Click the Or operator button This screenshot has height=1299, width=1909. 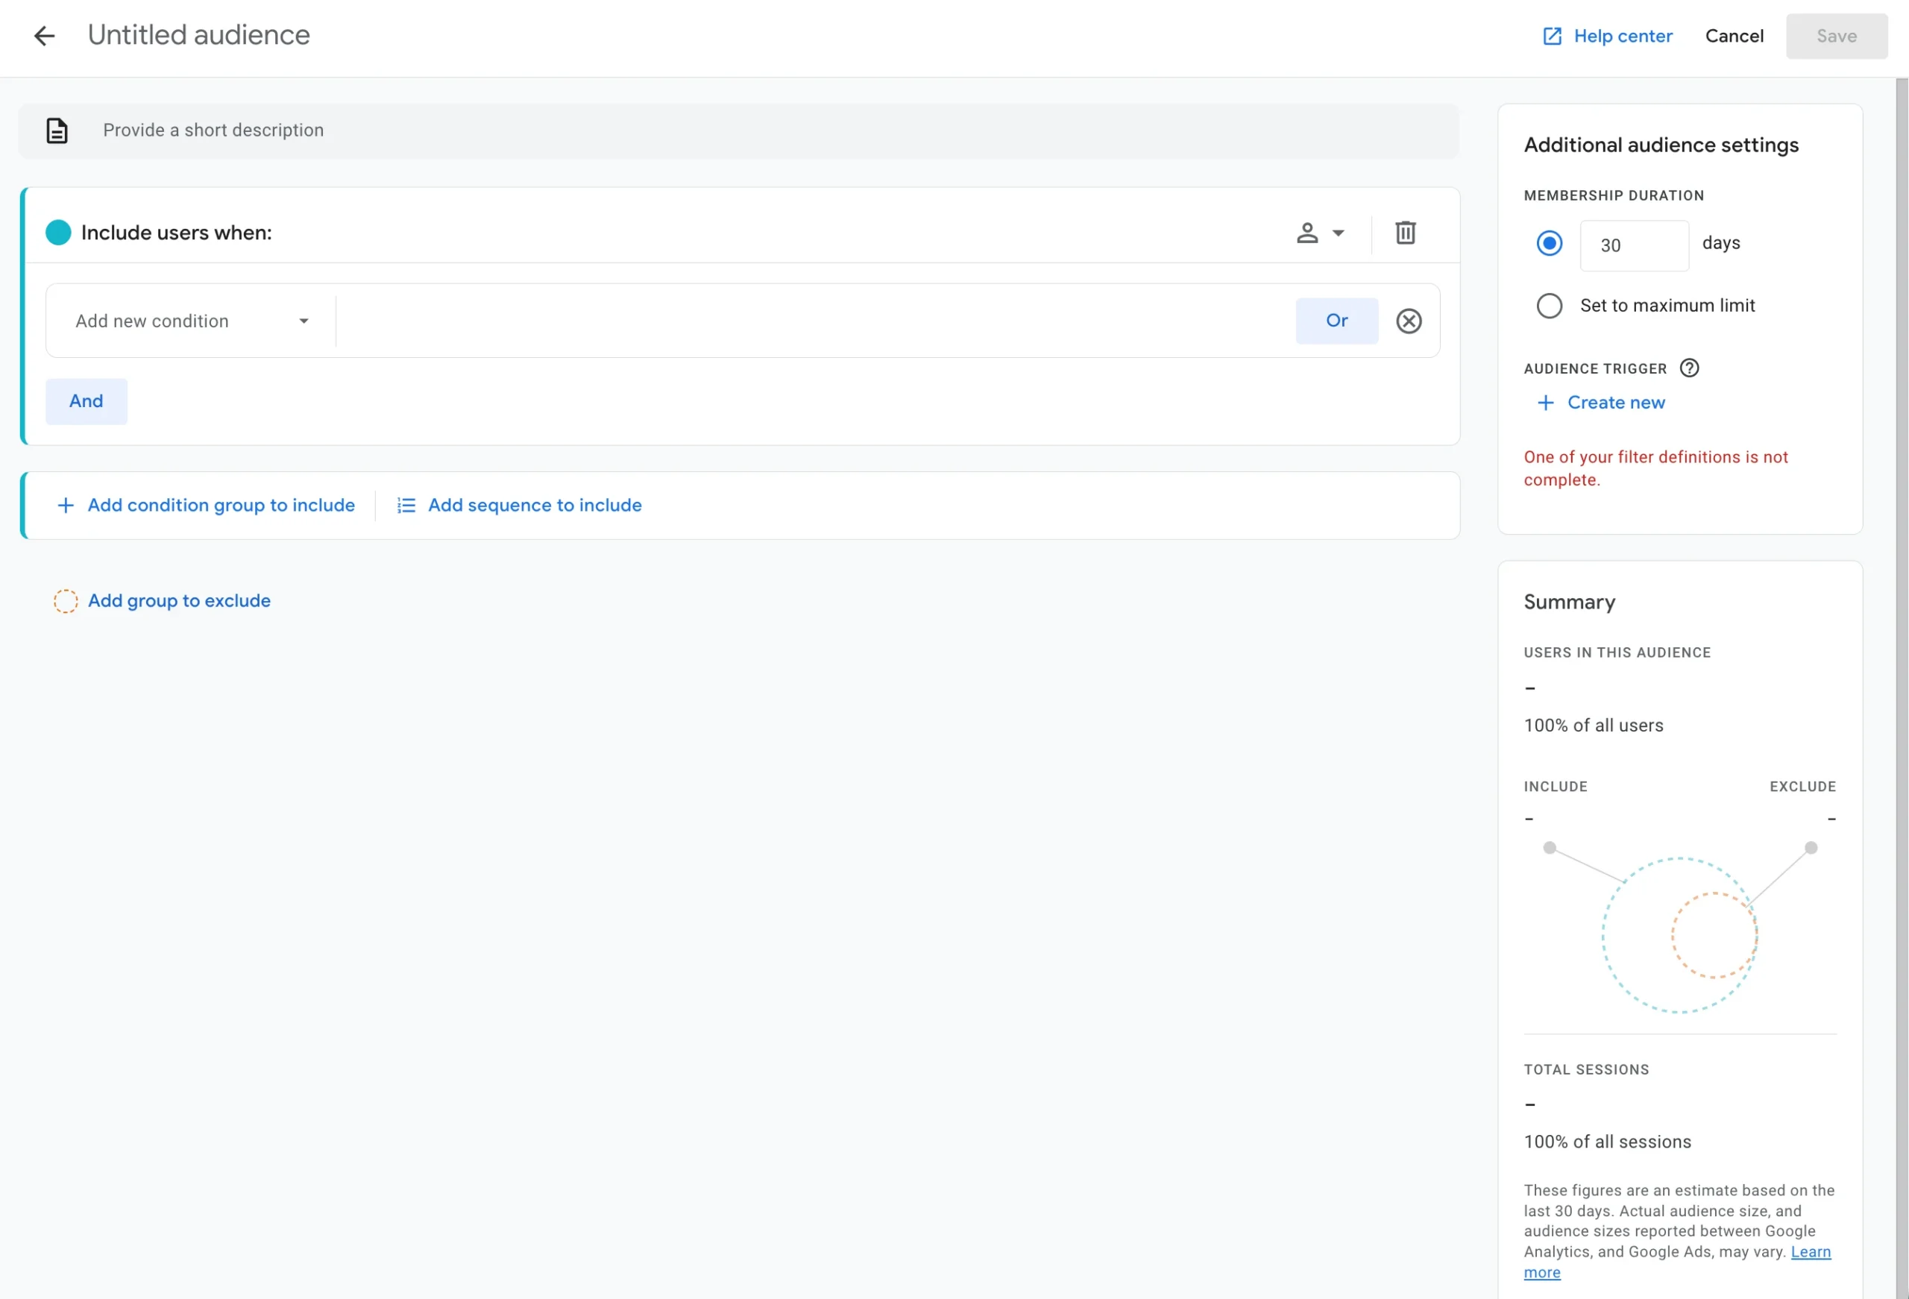point(1336,321)
